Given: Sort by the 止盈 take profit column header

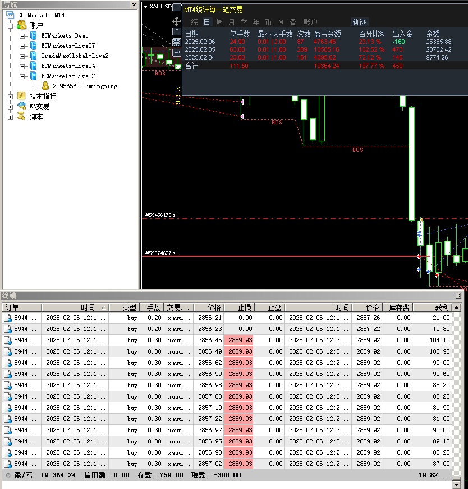Looking at the screenshot, I should (270, 307).
